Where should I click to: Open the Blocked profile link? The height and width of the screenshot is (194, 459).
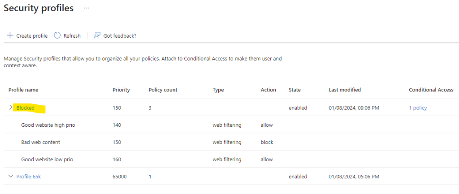pyautogui.click(x=26, y=108)
